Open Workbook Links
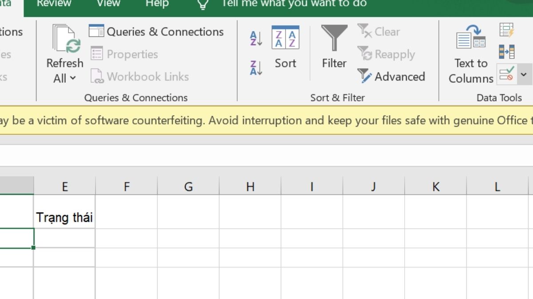This screenshot has height=299, width=533. 139,77
